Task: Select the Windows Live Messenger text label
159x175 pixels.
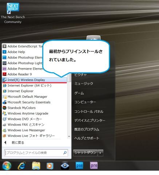Action: (x=26, y=130)
